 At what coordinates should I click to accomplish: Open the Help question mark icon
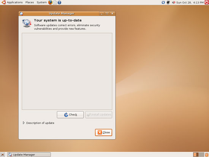tap(59, 2)
